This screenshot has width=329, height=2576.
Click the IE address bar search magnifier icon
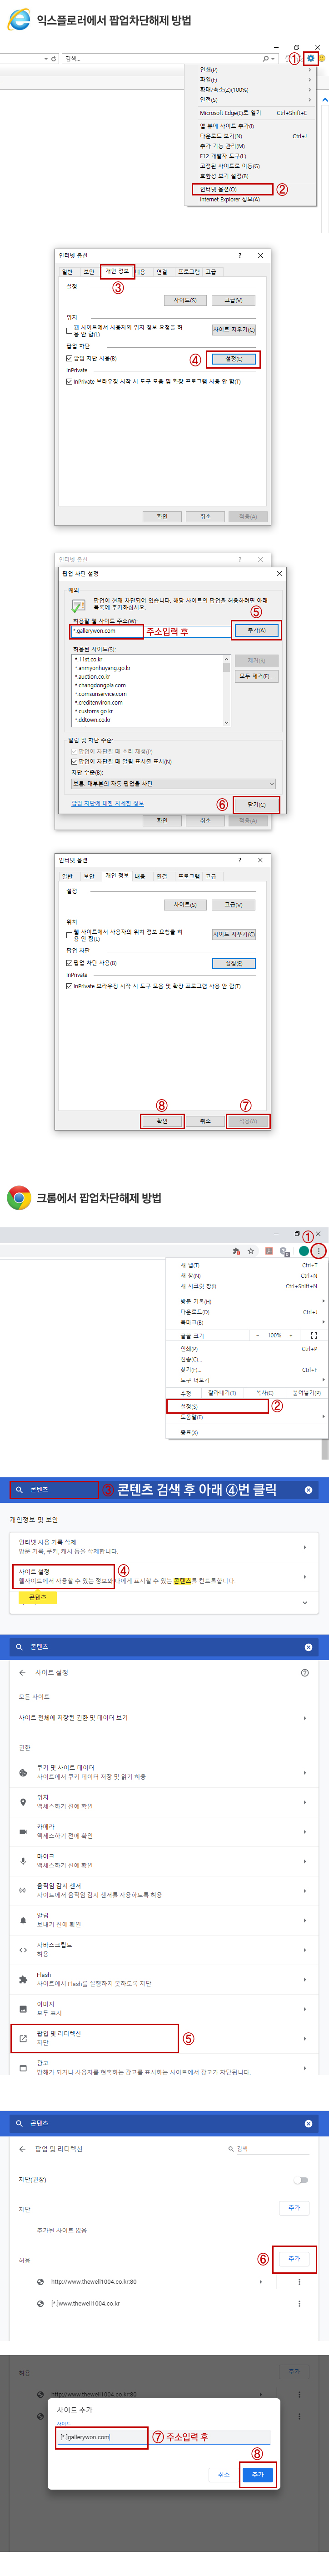(x=266, y=59)
